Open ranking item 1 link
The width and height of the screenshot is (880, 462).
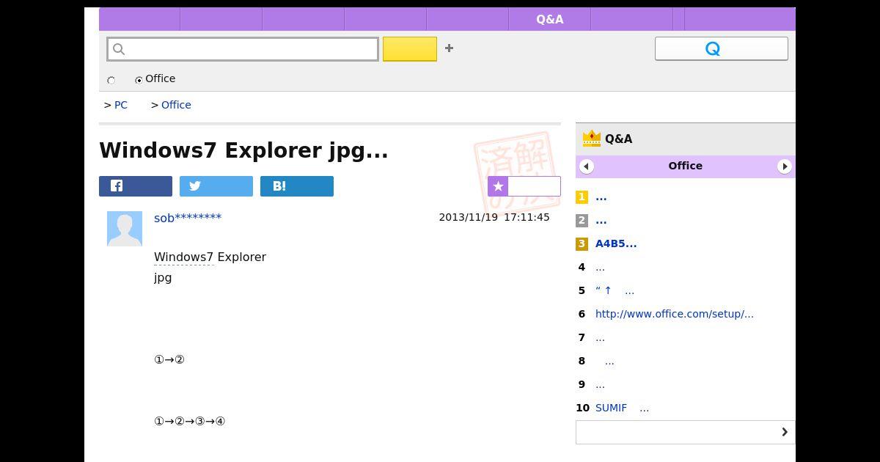pyautogui.click(x=601, y=197)
